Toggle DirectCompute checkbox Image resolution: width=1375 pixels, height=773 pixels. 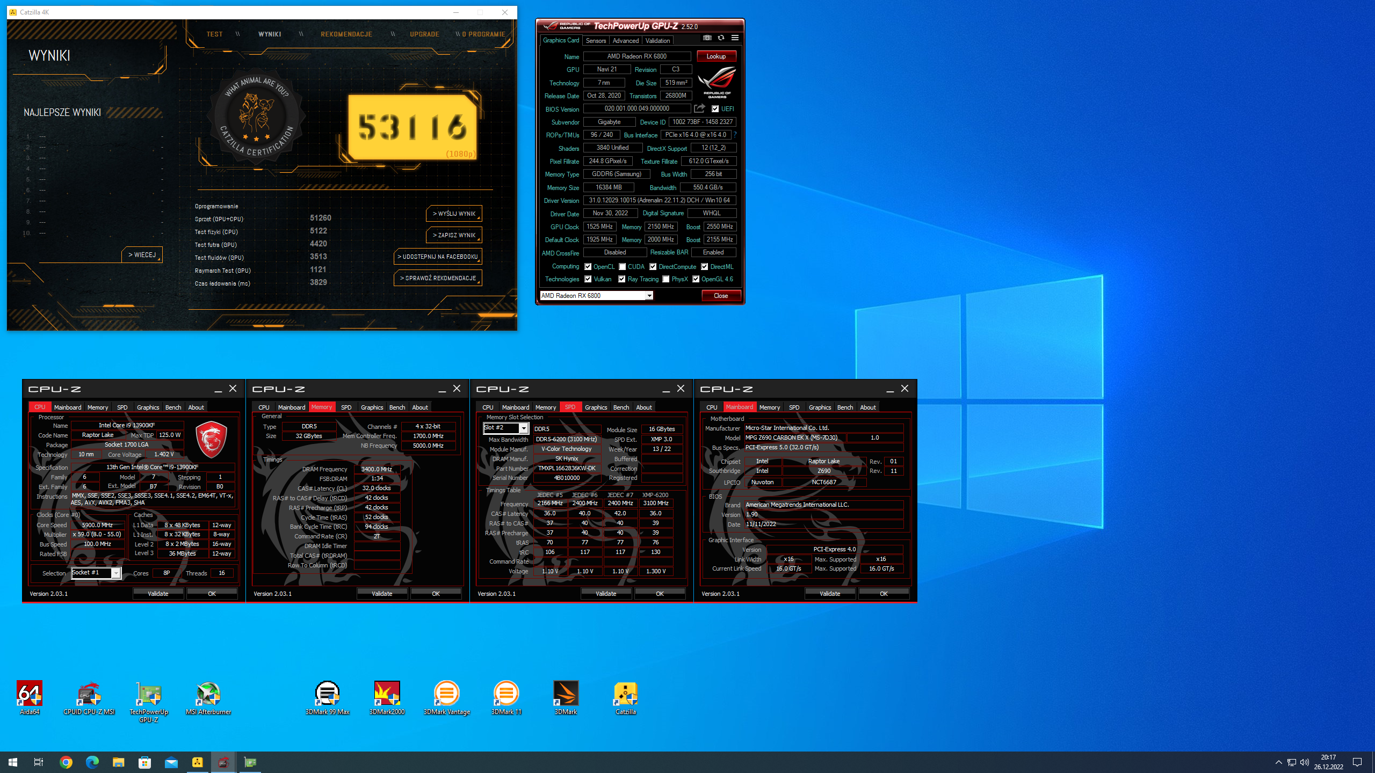(x=653, y=267)
